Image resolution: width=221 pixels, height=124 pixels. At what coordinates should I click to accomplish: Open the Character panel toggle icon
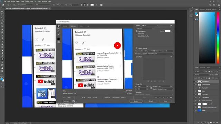pos(101,5)
